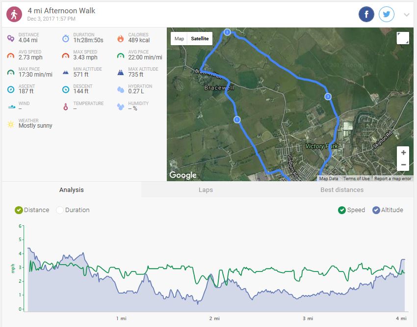Screen dimensions: 417x327
Task: Select the Distance radio option
Action: [19, 210]
